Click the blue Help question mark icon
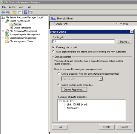Screen dimensions: 137x134 pos(26,12)
